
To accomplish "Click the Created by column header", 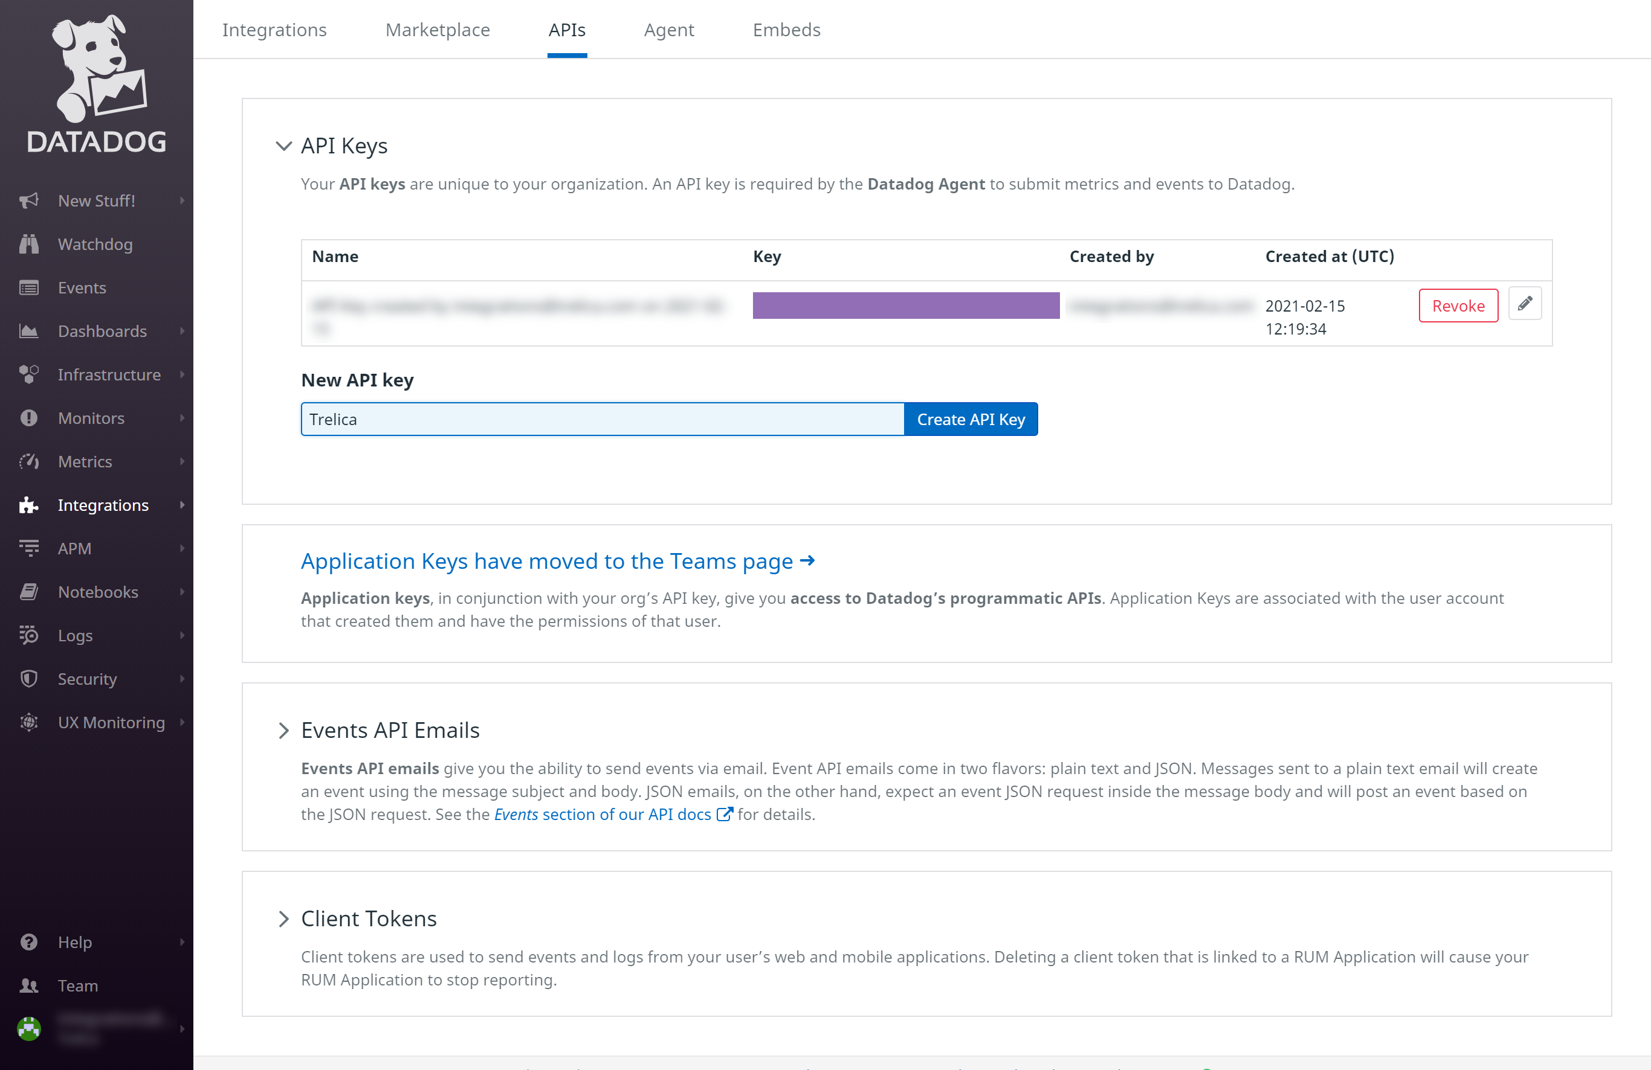I will coord(1111,257).
